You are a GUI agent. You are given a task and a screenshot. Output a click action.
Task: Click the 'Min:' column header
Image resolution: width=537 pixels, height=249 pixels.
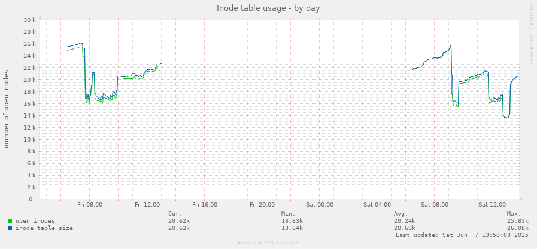coord(289,214)
